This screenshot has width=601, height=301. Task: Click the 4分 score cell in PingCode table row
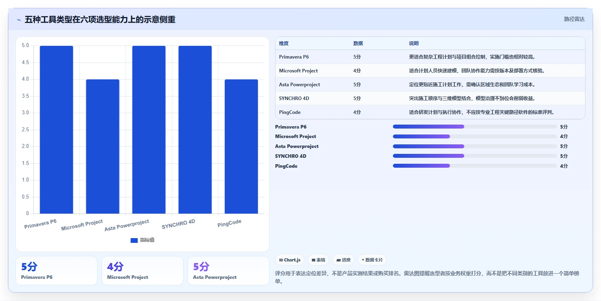(x=357, y=112)
